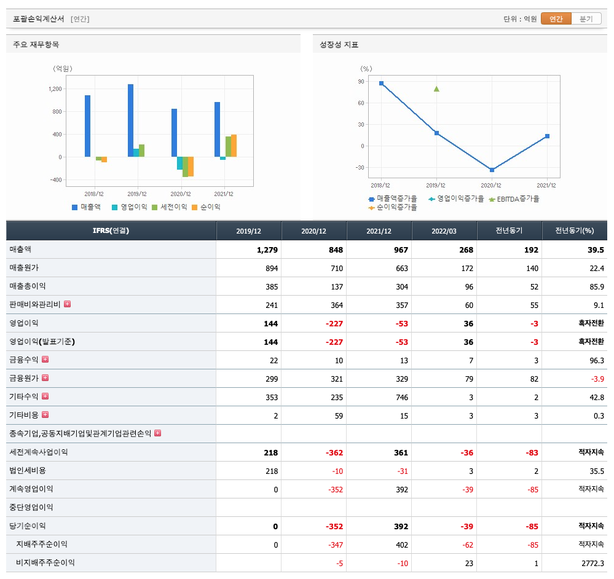This screenshot has height=579, width=614.
Task: Toggle 매출액증가율 line in growth chart legend
Action: [393, 199]
